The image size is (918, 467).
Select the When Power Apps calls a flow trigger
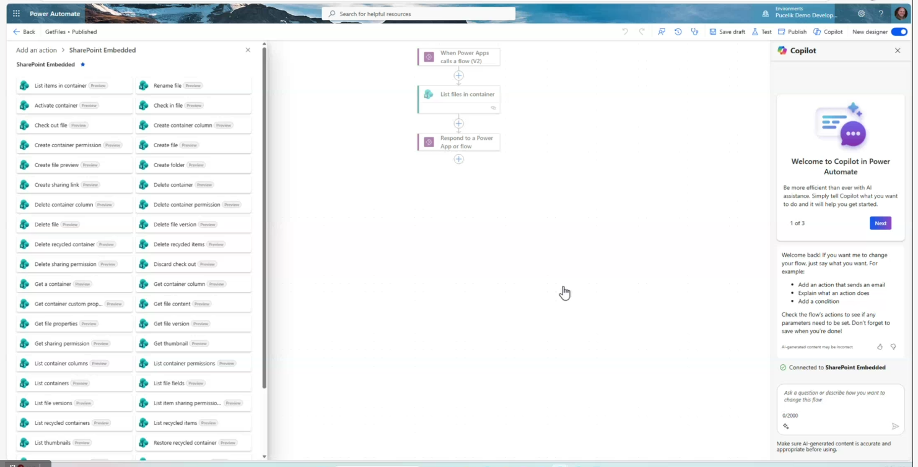click(x=458, y=57)
